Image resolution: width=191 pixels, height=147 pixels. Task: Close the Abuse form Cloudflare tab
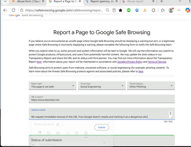click(x=43, y=2)
